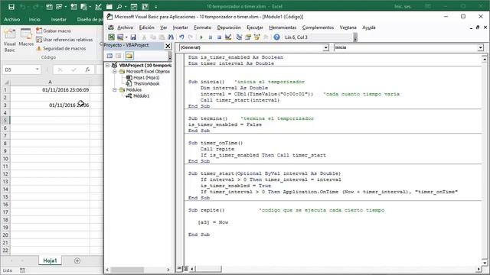Open the Excel Name Box dropdown arrow
The image size is (490, 275).
tap(38, 70)
